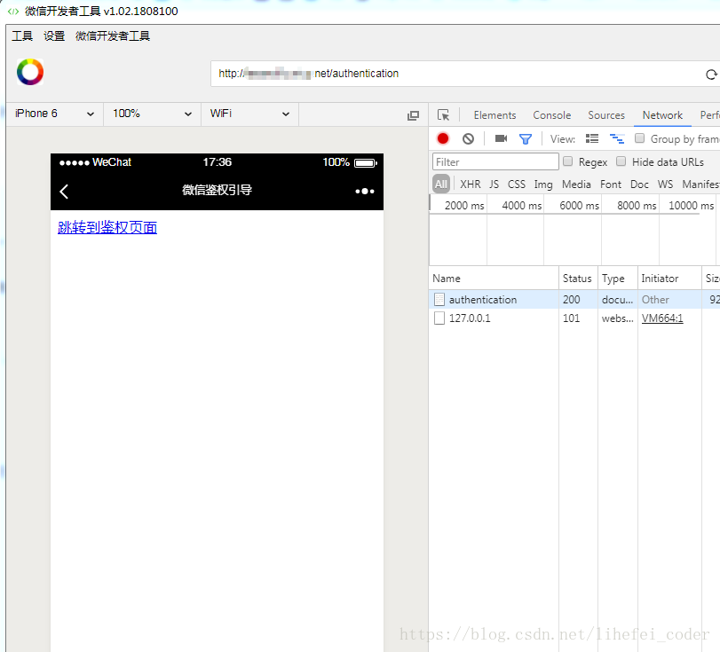
Task: Open the 设置 menu
Action: (x=54, y=36)
